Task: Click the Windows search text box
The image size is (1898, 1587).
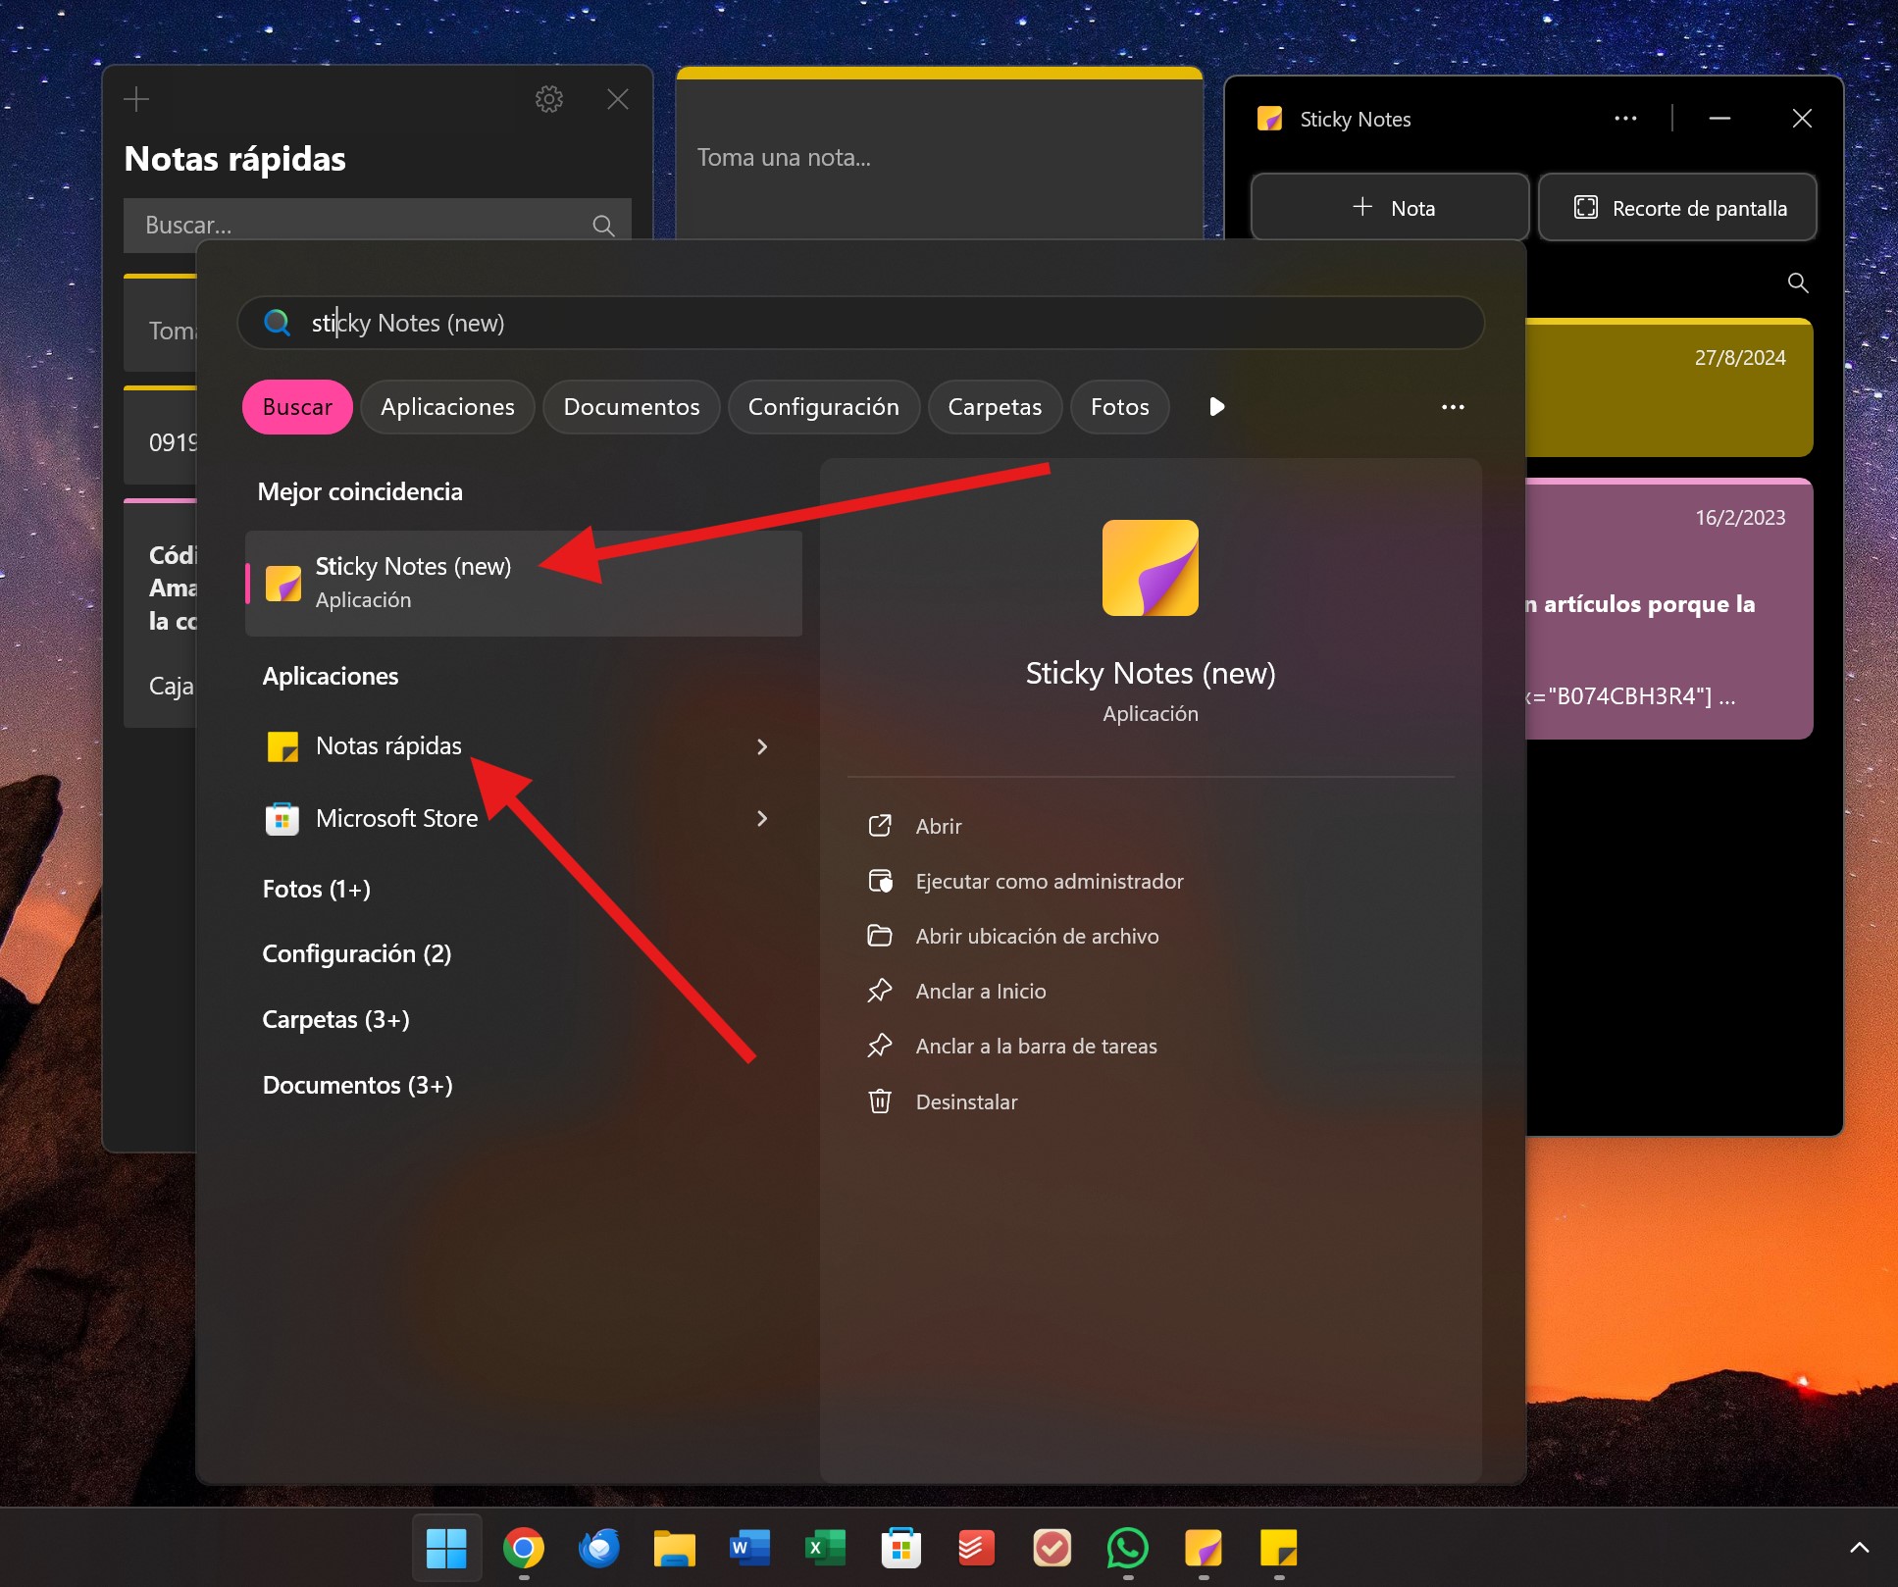Action: coord(860,323)
